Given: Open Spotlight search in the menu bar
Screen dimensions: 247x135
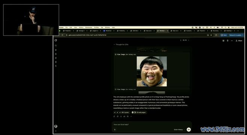Looking at the screenshot, I should coord(225,28).
